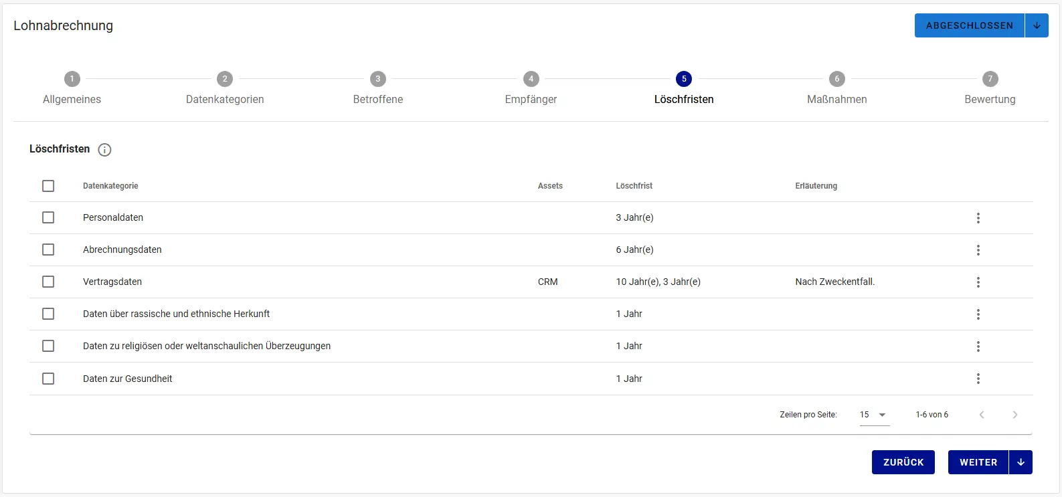Viewport: 1062px width, 497px height.
Task: Open three-dot menu for Personaldaten row
Action: [x=978, y=218]
